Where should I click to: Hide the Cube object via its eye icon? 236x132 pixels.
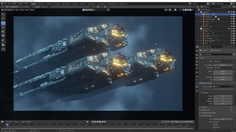tap(232, 22)
